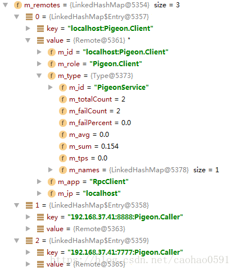Expand the m_app "RpcClient" field
This screenshot has height=271, width=236.
(39, 182)
